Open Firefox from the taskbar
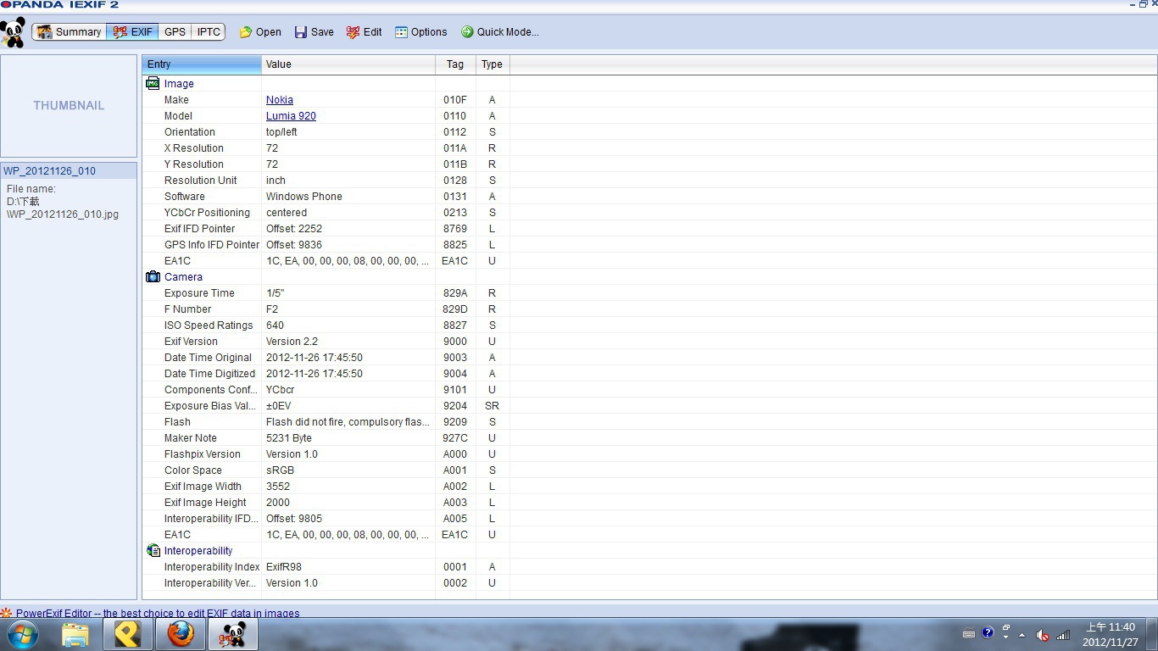This screenshot has height=651, width=1158. tap(180, 634)
